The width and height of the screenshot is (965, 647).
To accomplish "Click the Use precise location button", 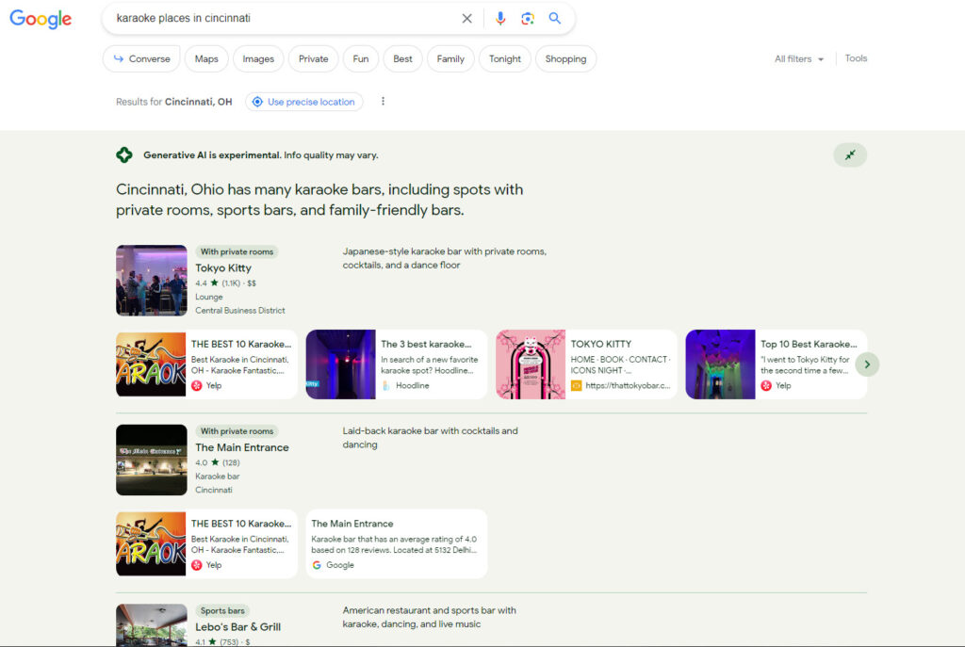I will tap(303, 101).
